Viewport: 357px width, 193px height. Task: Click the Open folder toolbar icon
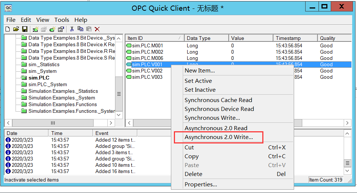16,29
